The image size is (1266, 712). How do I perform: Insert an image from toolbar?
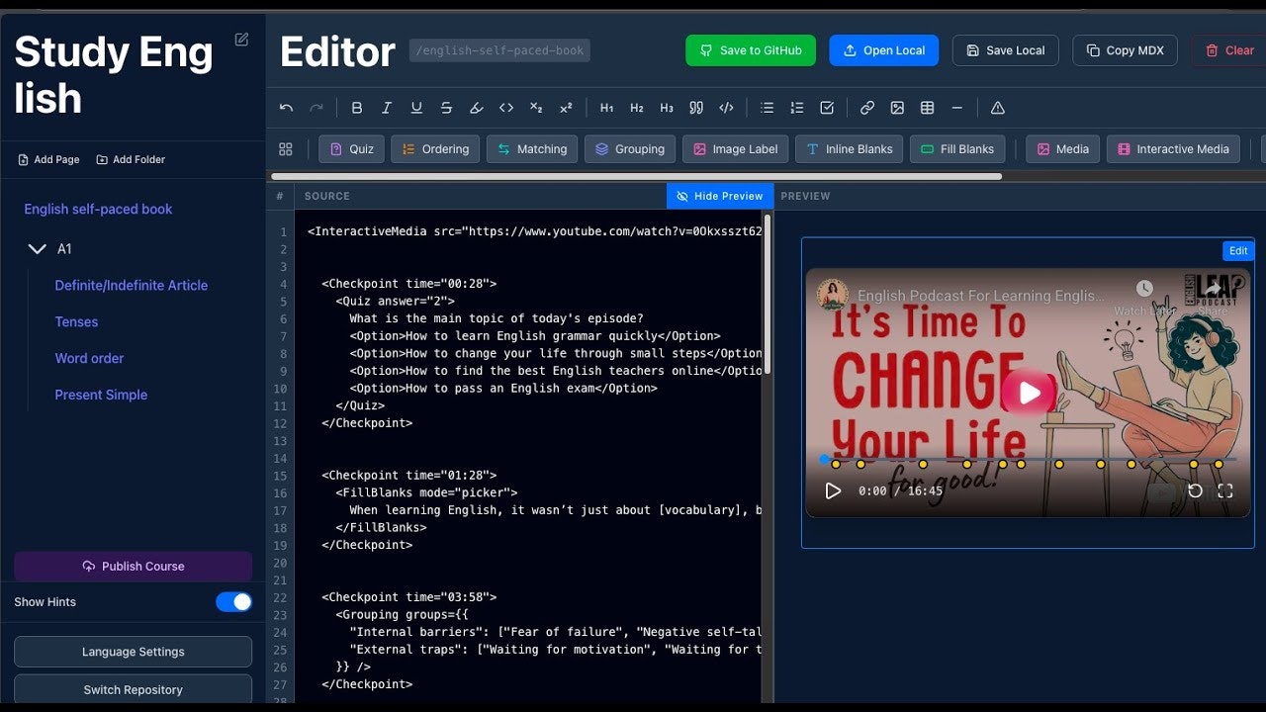click(x=897, y=108)
